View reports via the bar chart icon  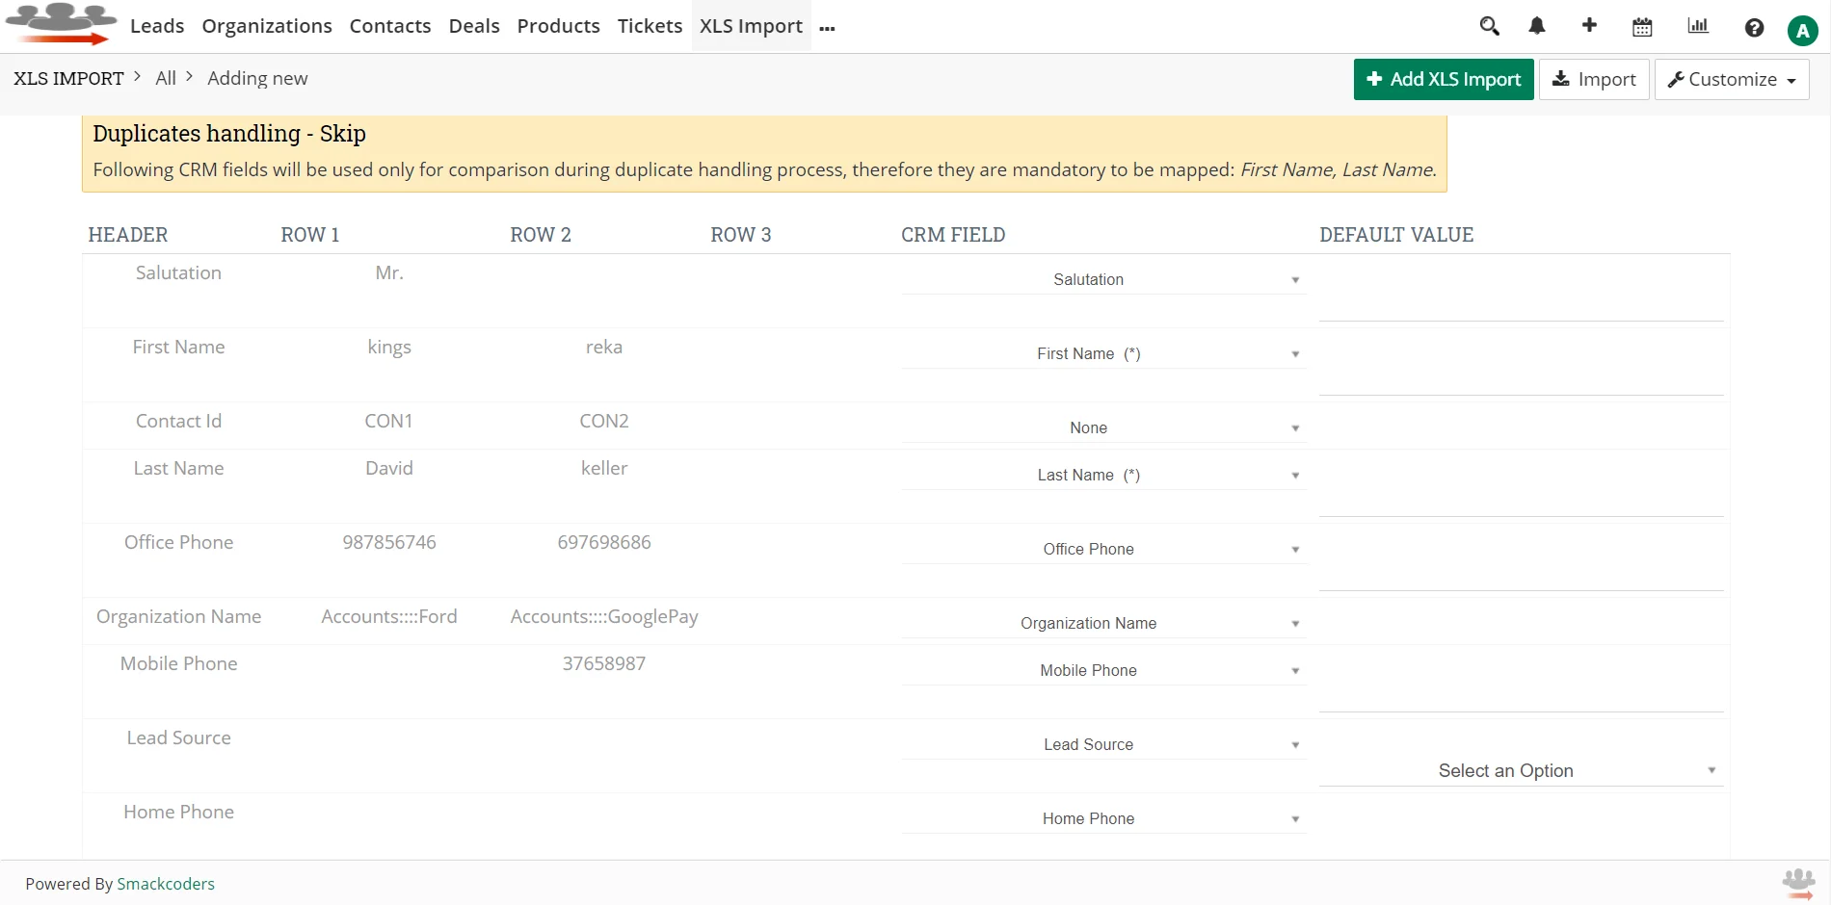click(1697, 26)
